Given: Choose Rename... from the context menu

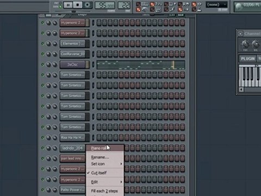Looking at the screenshot, I should click(105, 157).
